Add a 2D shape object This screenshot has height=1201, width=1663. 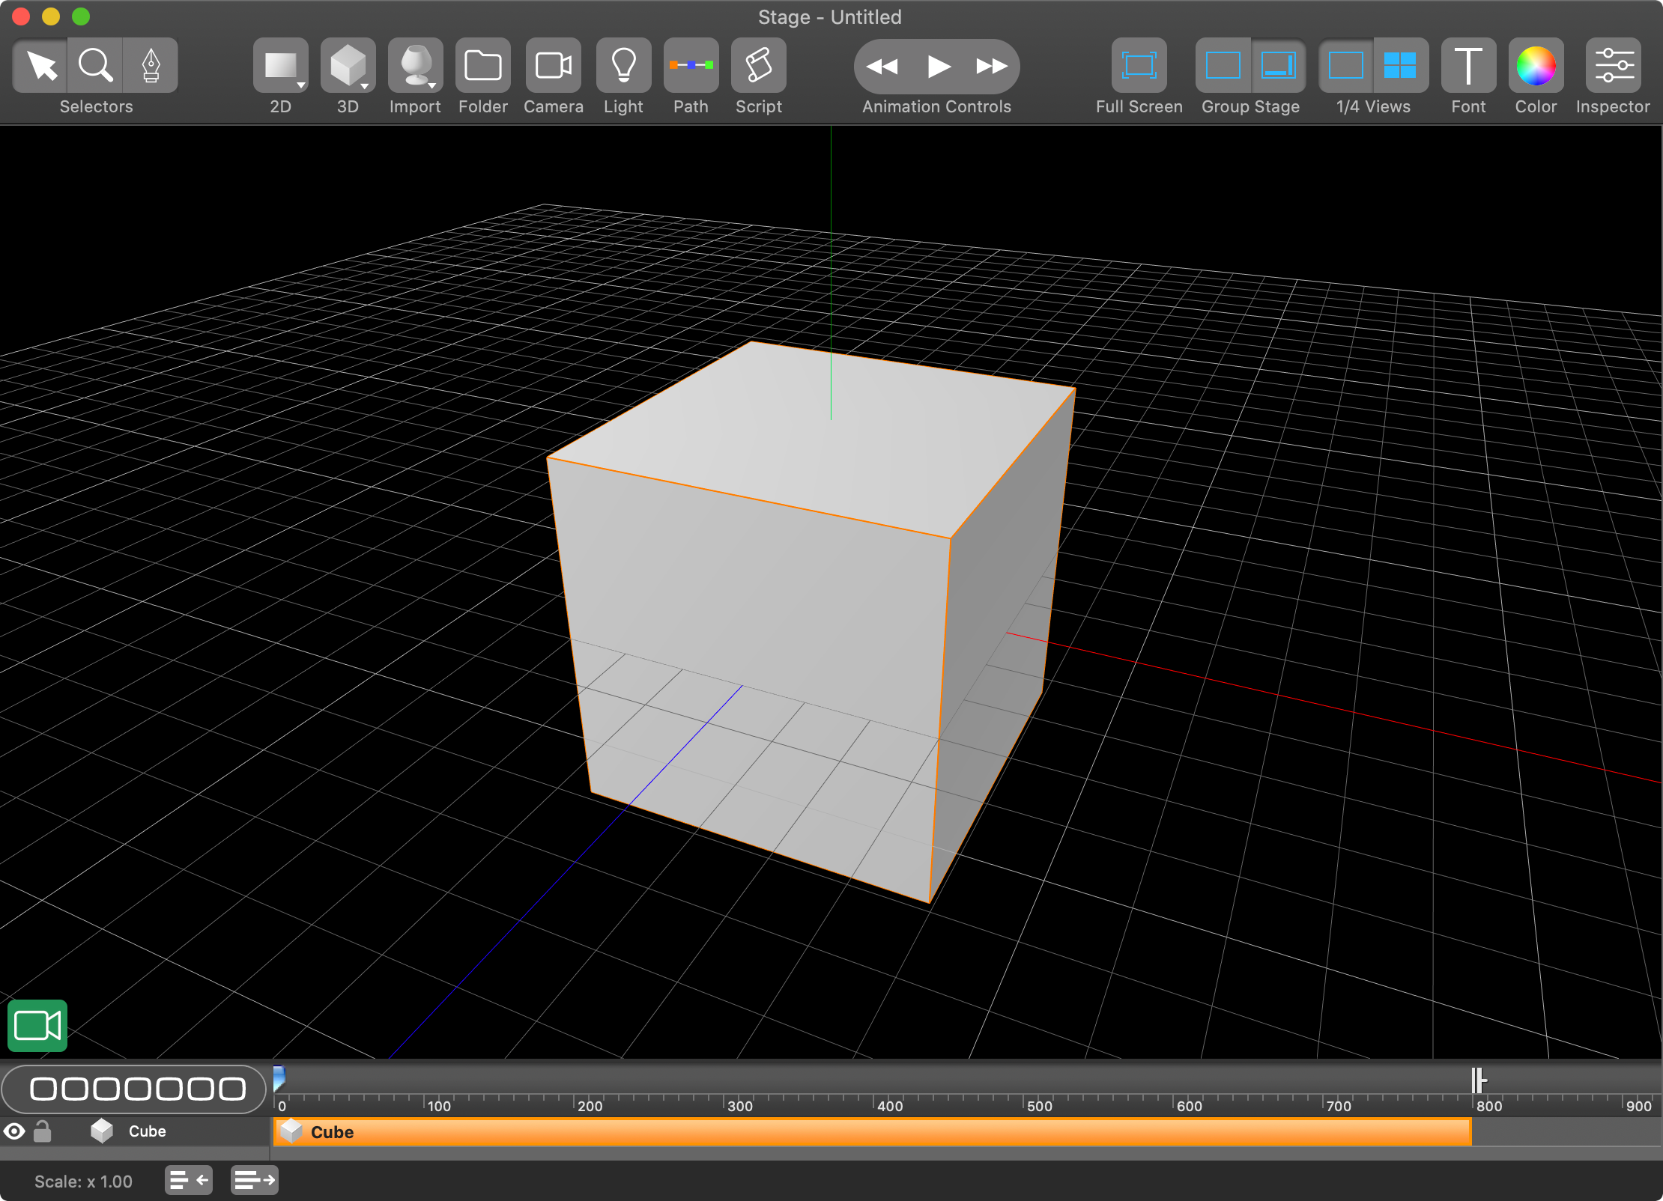click(x=279, y=66)
